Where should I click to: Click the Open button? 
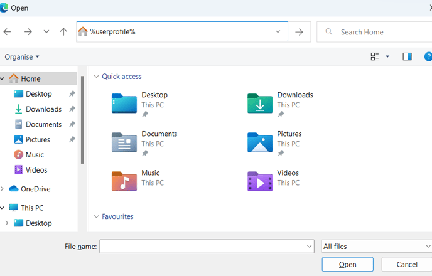click(347, 265)
